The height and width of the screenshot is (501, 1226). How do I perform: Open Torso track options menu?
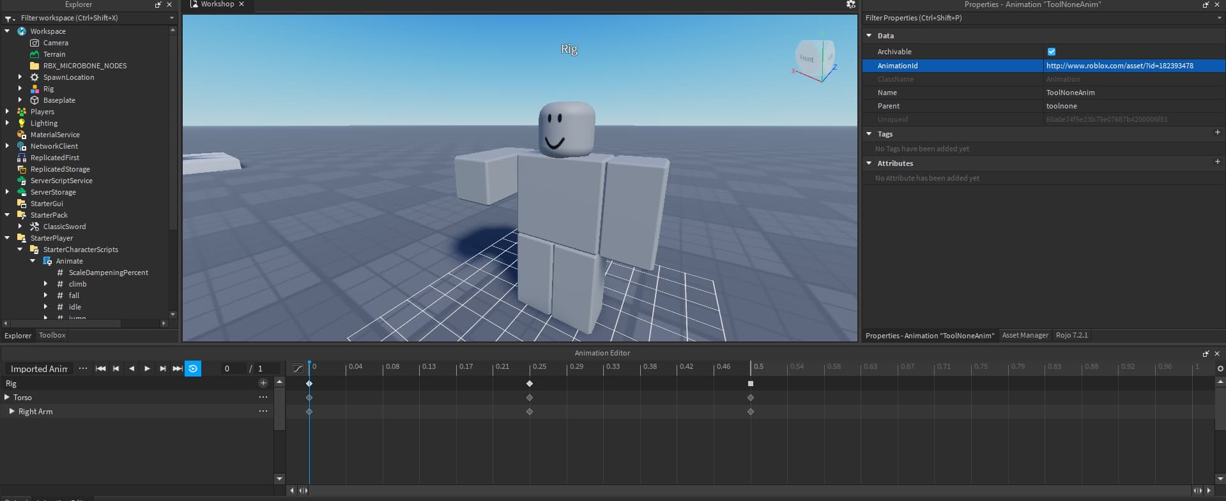coord(263,397)
